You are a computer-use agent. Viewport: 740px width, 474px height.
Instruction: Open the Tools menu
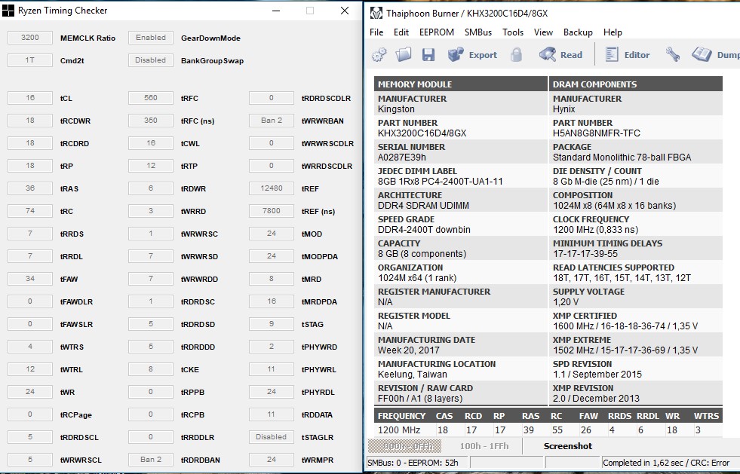pos(512,32)
